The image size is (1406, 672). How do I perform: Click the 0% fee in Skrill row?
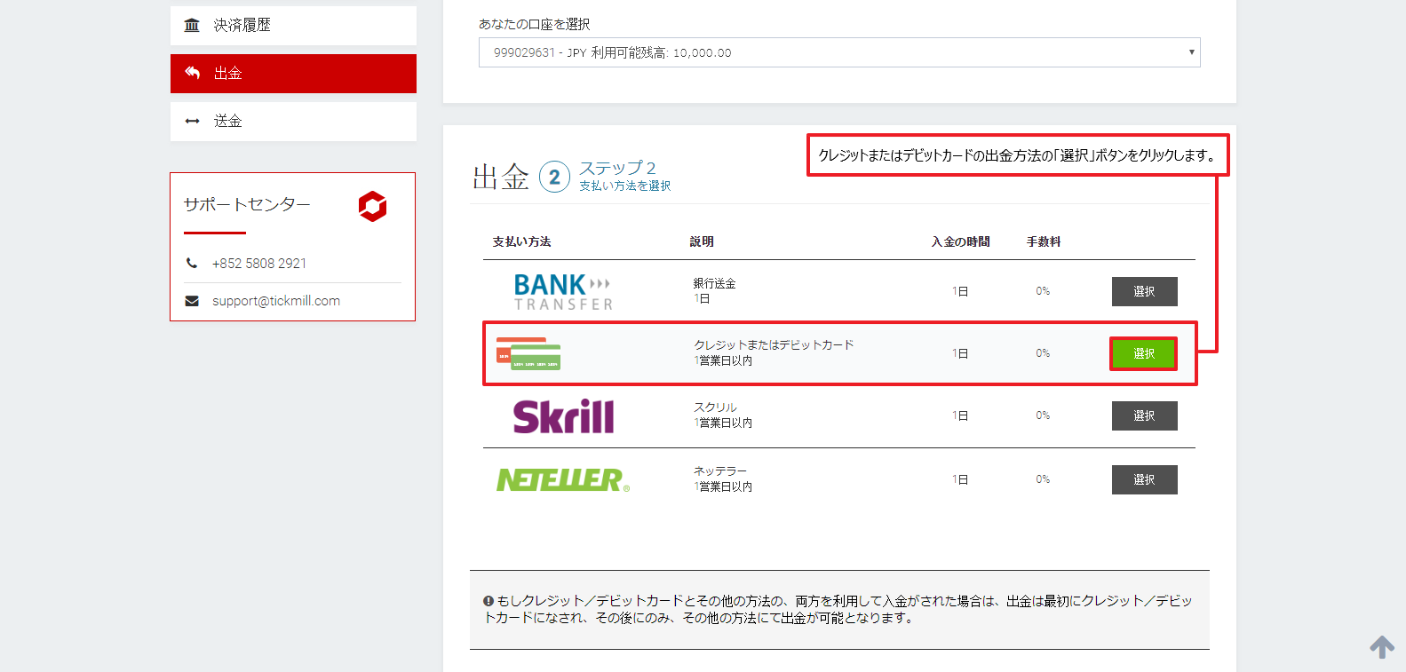click(1043, 415)
